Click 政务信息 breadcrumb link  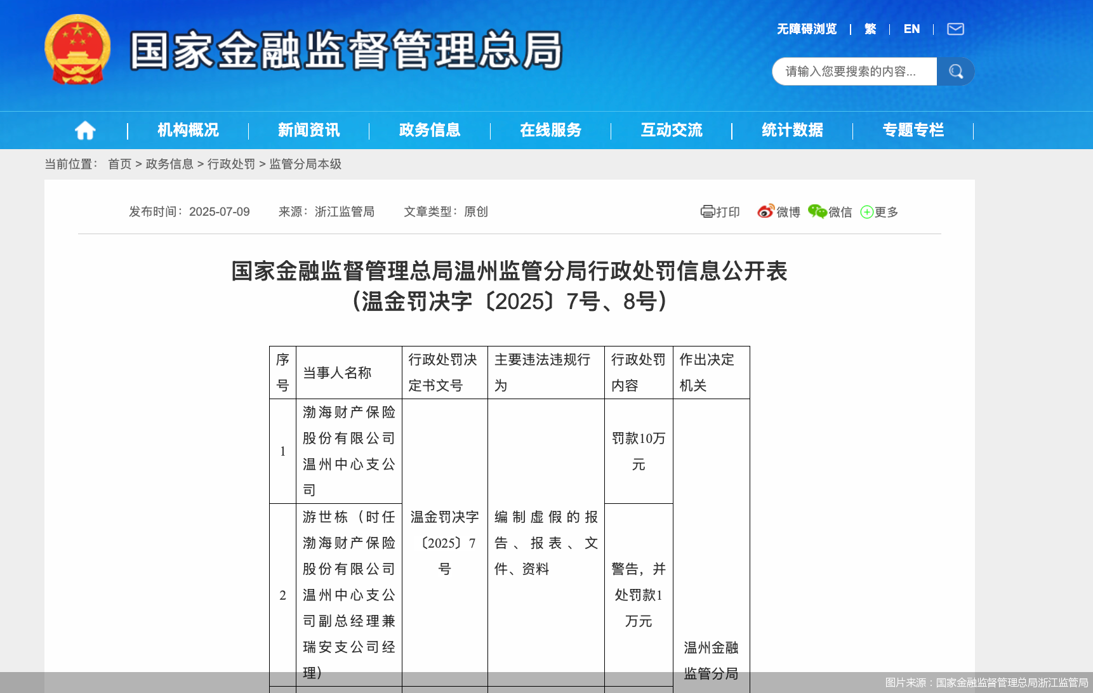169,164
